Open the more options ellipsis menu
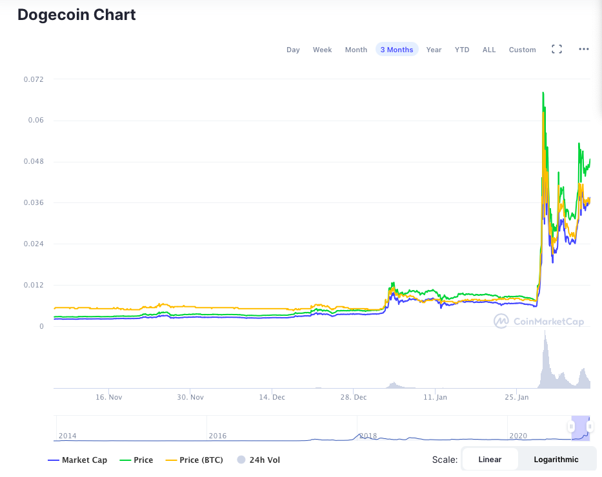Image resolution: width=602 pixels, height=477 pixels. pyautogui.click(x=583, y=49)
